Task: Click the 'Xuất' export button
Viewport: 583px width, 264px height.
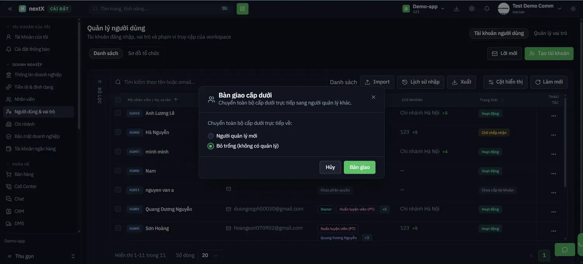Action: click(461, 82)
